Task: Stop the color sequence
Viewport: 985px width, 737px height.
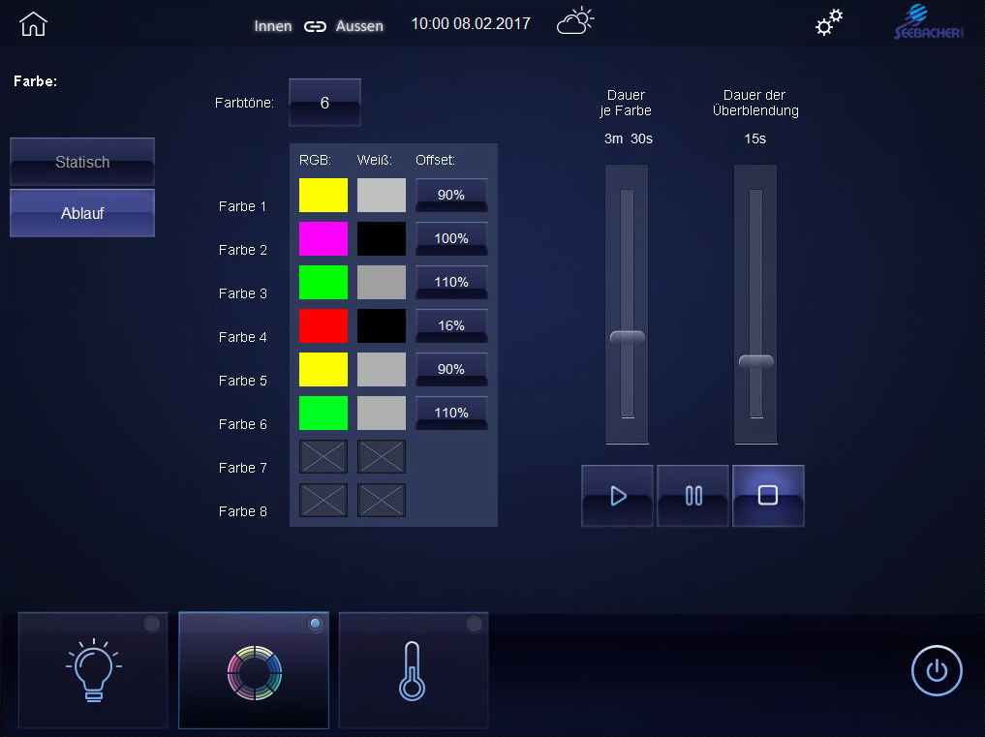Action: click(x=768, y=496)
